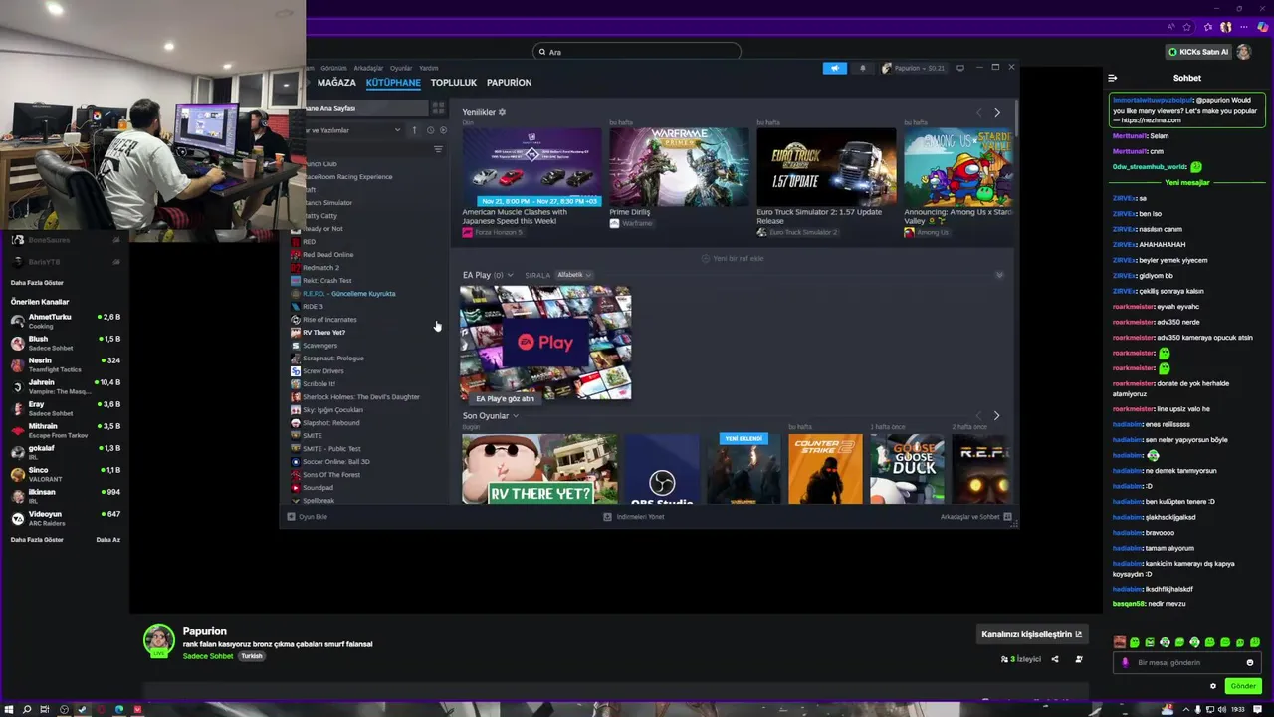Open Mithrain channel in sidebar
Screen dimensions: 1274x717
coord(65,430)
